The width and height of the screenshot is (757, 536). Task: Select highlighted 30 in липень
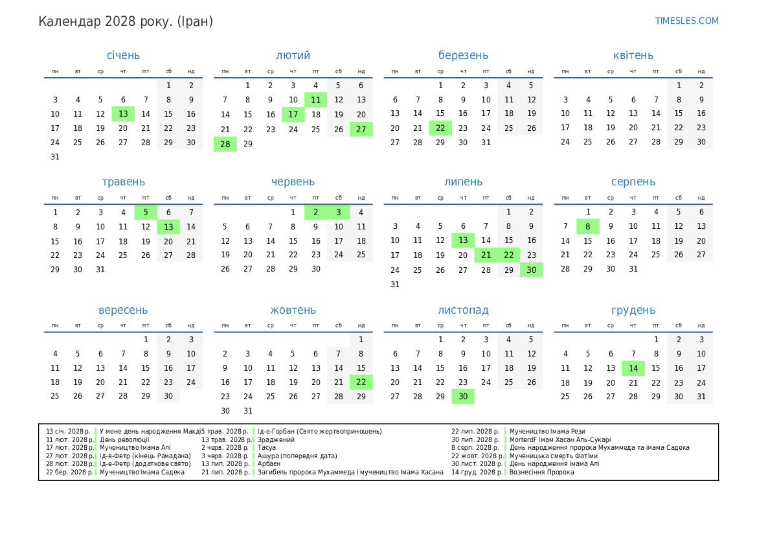(x=531, y=270)
